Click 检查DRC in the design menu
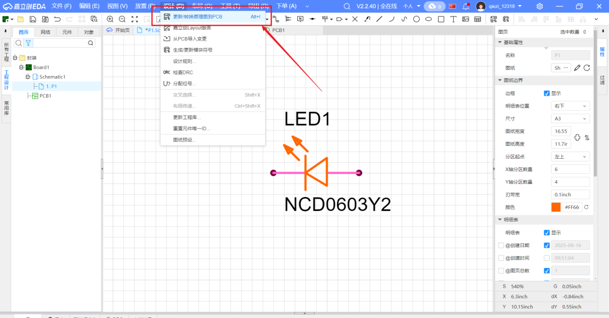609x318 pixels. click(x=183, y=73)
